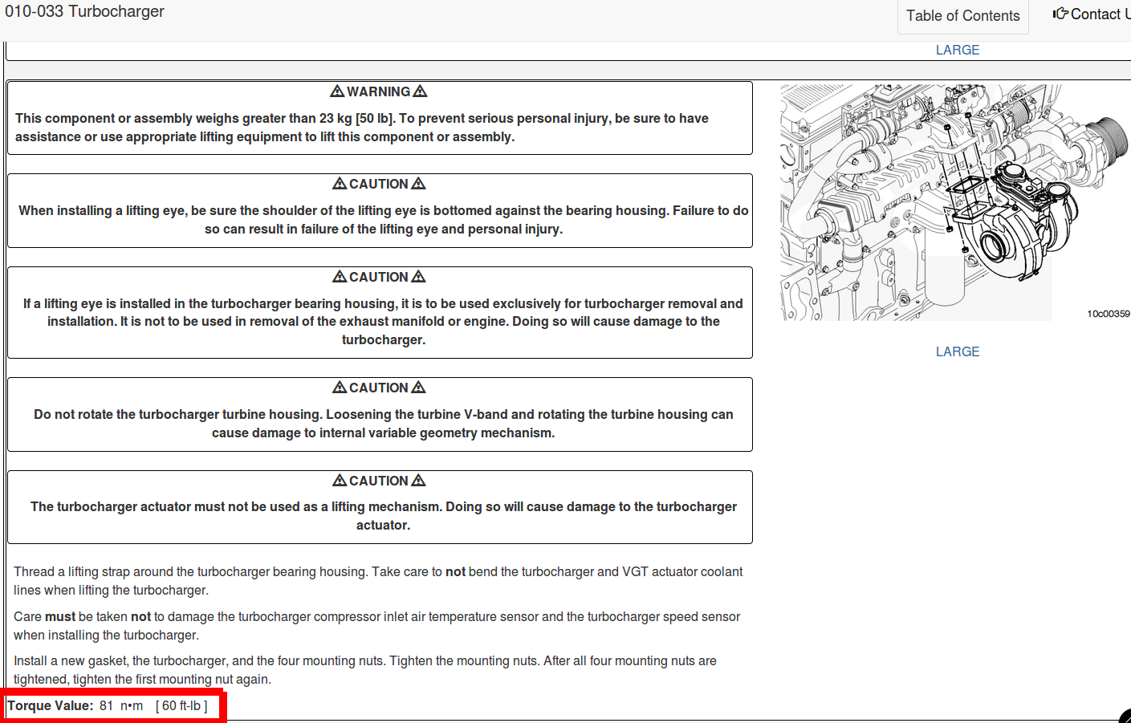The height and width of the screenshot is (723, 1131).
Task: Click the image reference number 10c00359
Action: click(x=1109, y=314)
